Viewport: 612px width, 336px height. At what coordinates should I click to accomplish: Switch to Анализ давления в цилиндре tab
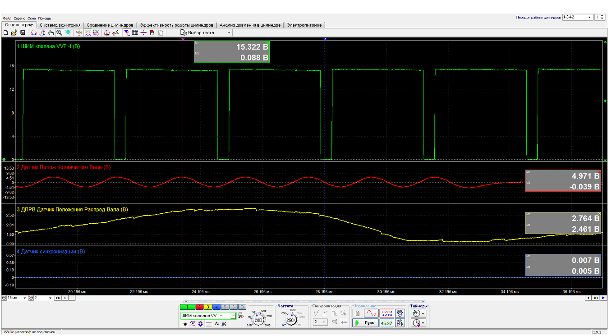coord(250,25)
